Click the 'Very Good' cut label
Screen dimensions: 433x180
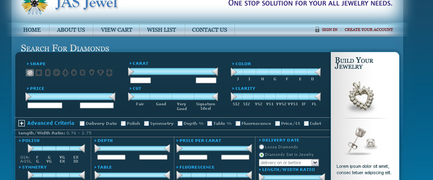182,106
